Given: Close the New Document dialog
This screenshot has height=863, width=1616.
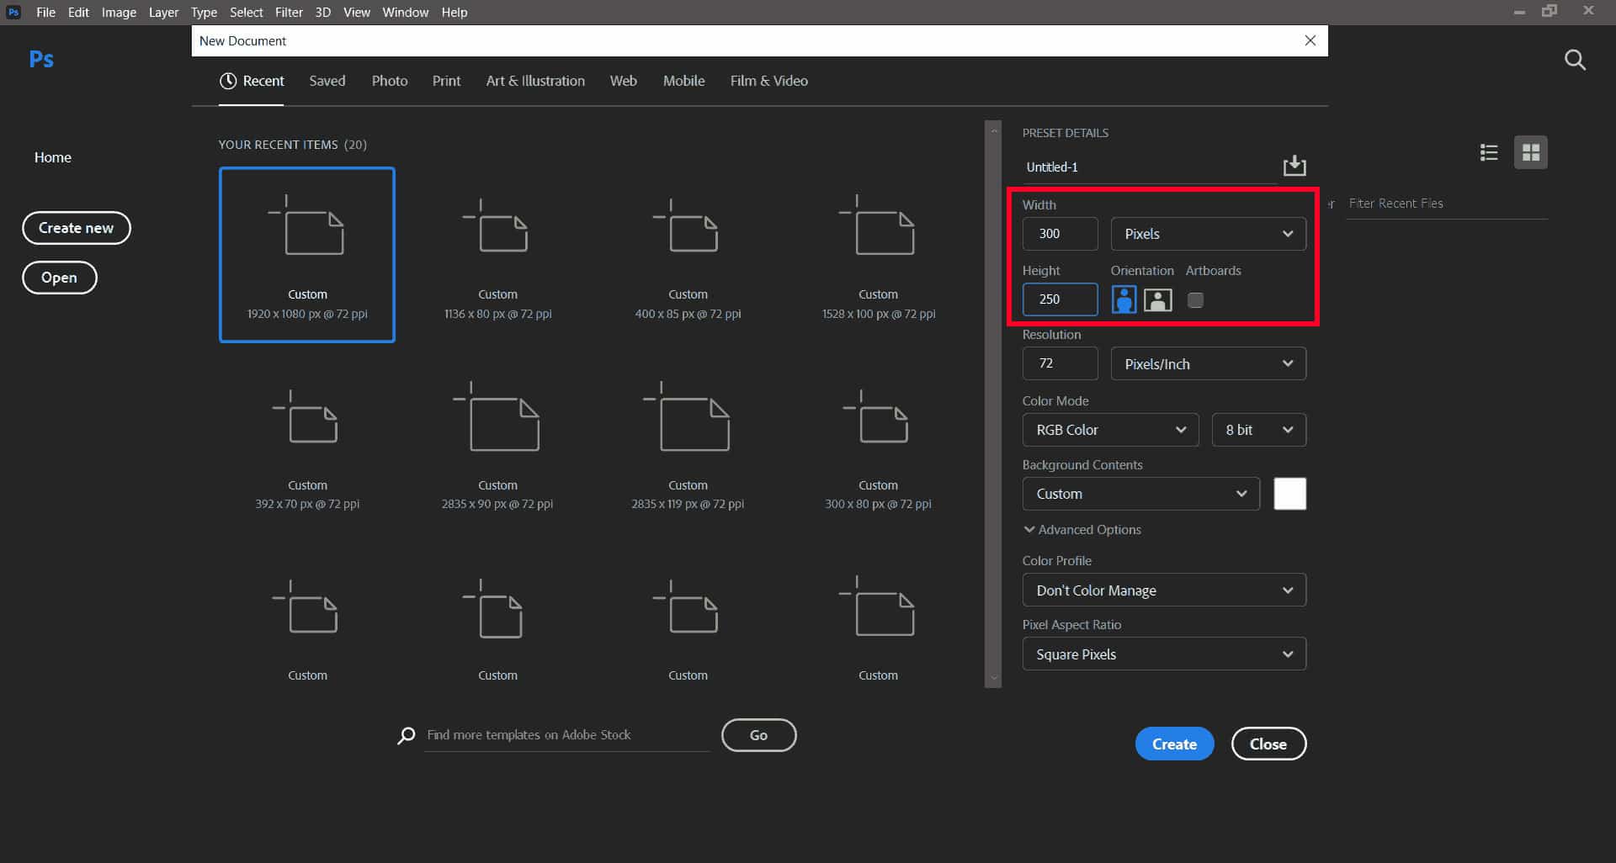Looking at the screenshot, I should (x=1310, y=40).
